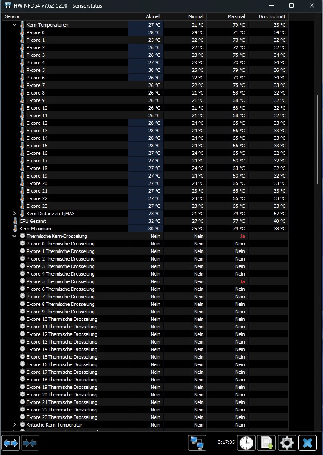Click thermometer icon of E-core 23 row
Image resolution: width=323 pixels, height=455 pixels.
point(22,206)
